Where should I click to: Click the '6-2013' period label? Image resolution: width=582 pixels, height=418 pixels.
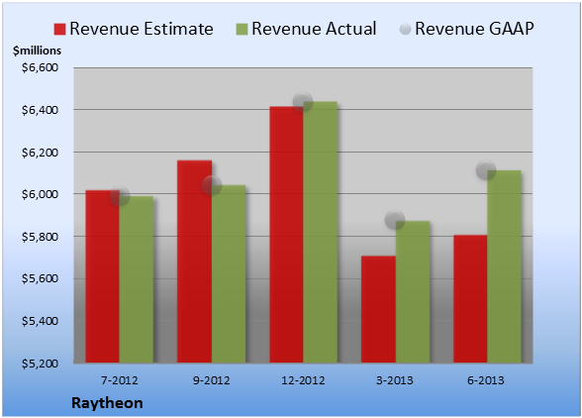(486, 380)
